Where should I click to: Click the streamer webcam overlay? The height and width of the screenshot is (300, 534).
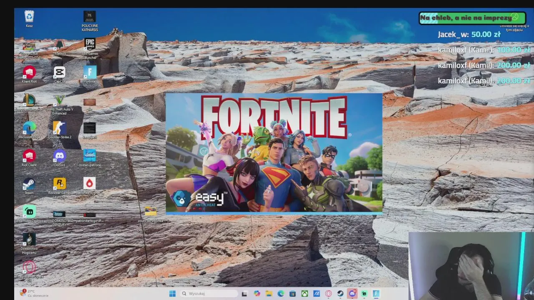click(471, 266)
